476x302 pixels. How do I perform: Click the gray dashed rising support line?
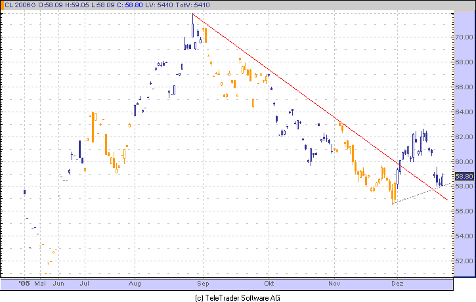[x=422, y=194]
